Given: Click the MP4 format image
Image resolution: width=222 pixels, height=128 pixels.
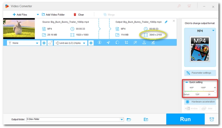Looking at the screenshot, I should tap(200, 49).
